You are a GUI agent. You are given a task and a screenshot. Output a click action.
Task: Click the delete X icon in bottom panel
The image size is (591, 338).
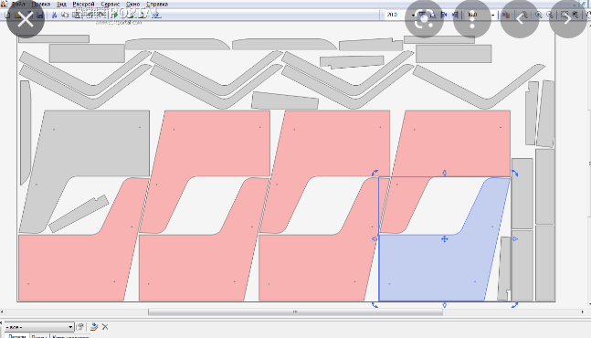pyautogui.click(x=105, y=327)
